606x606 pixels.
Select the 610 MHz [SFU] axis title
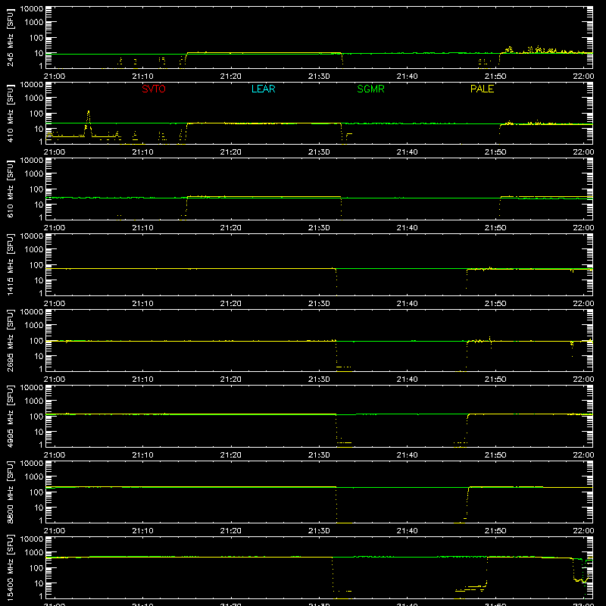11,189
